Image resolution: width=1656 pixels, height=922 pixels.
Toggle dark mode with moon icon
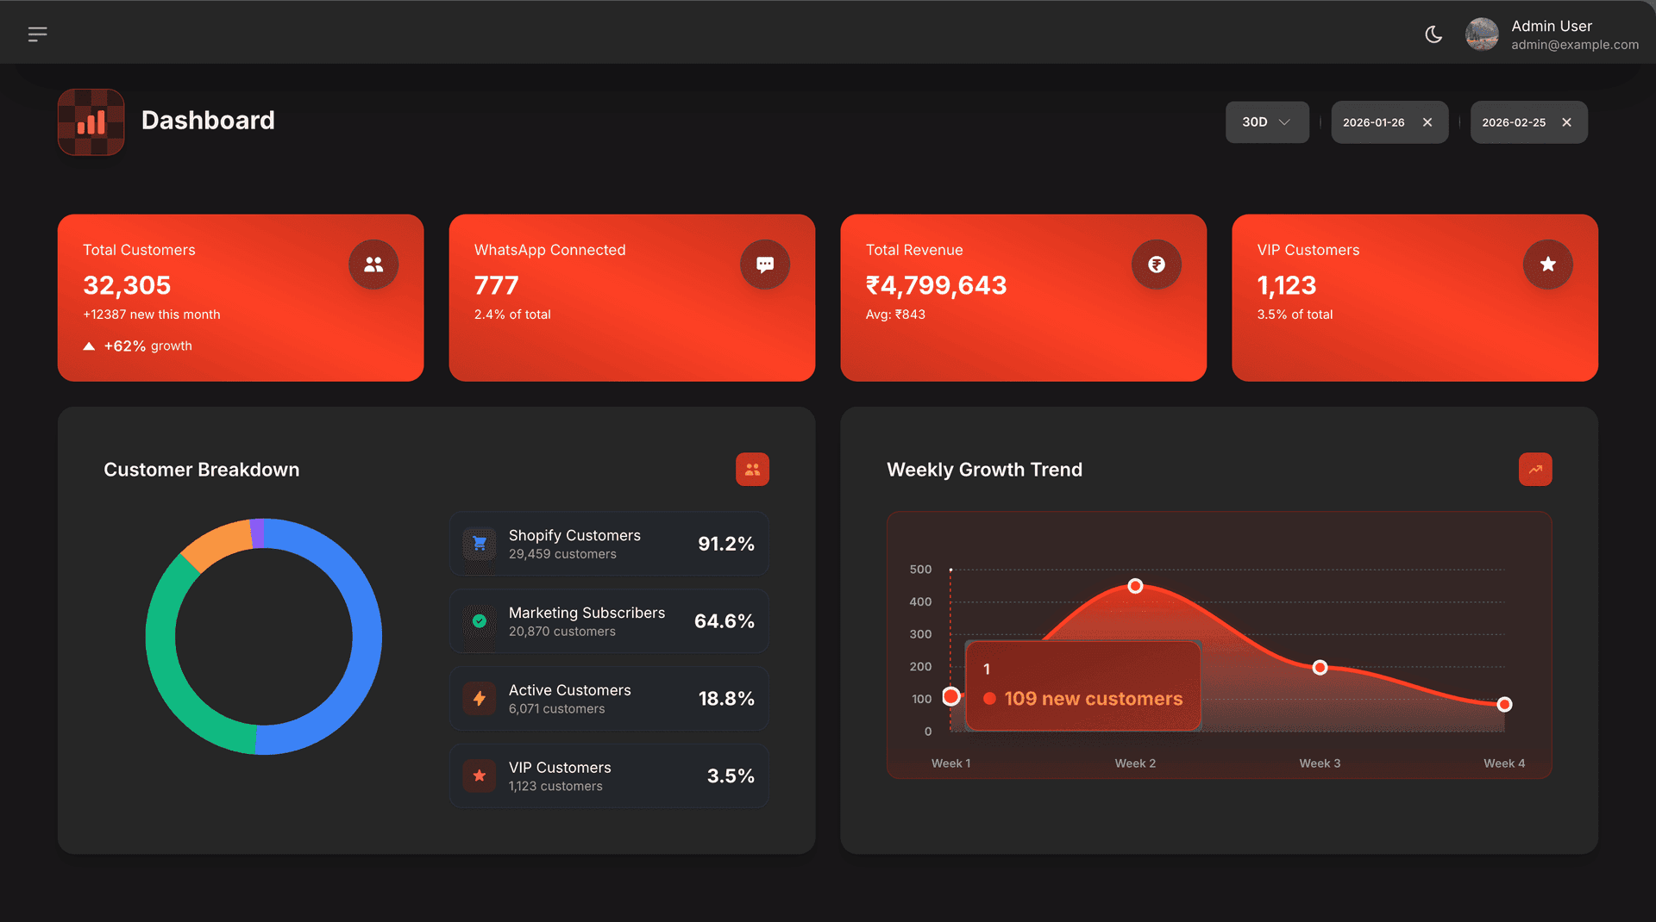pos(1433,34)
